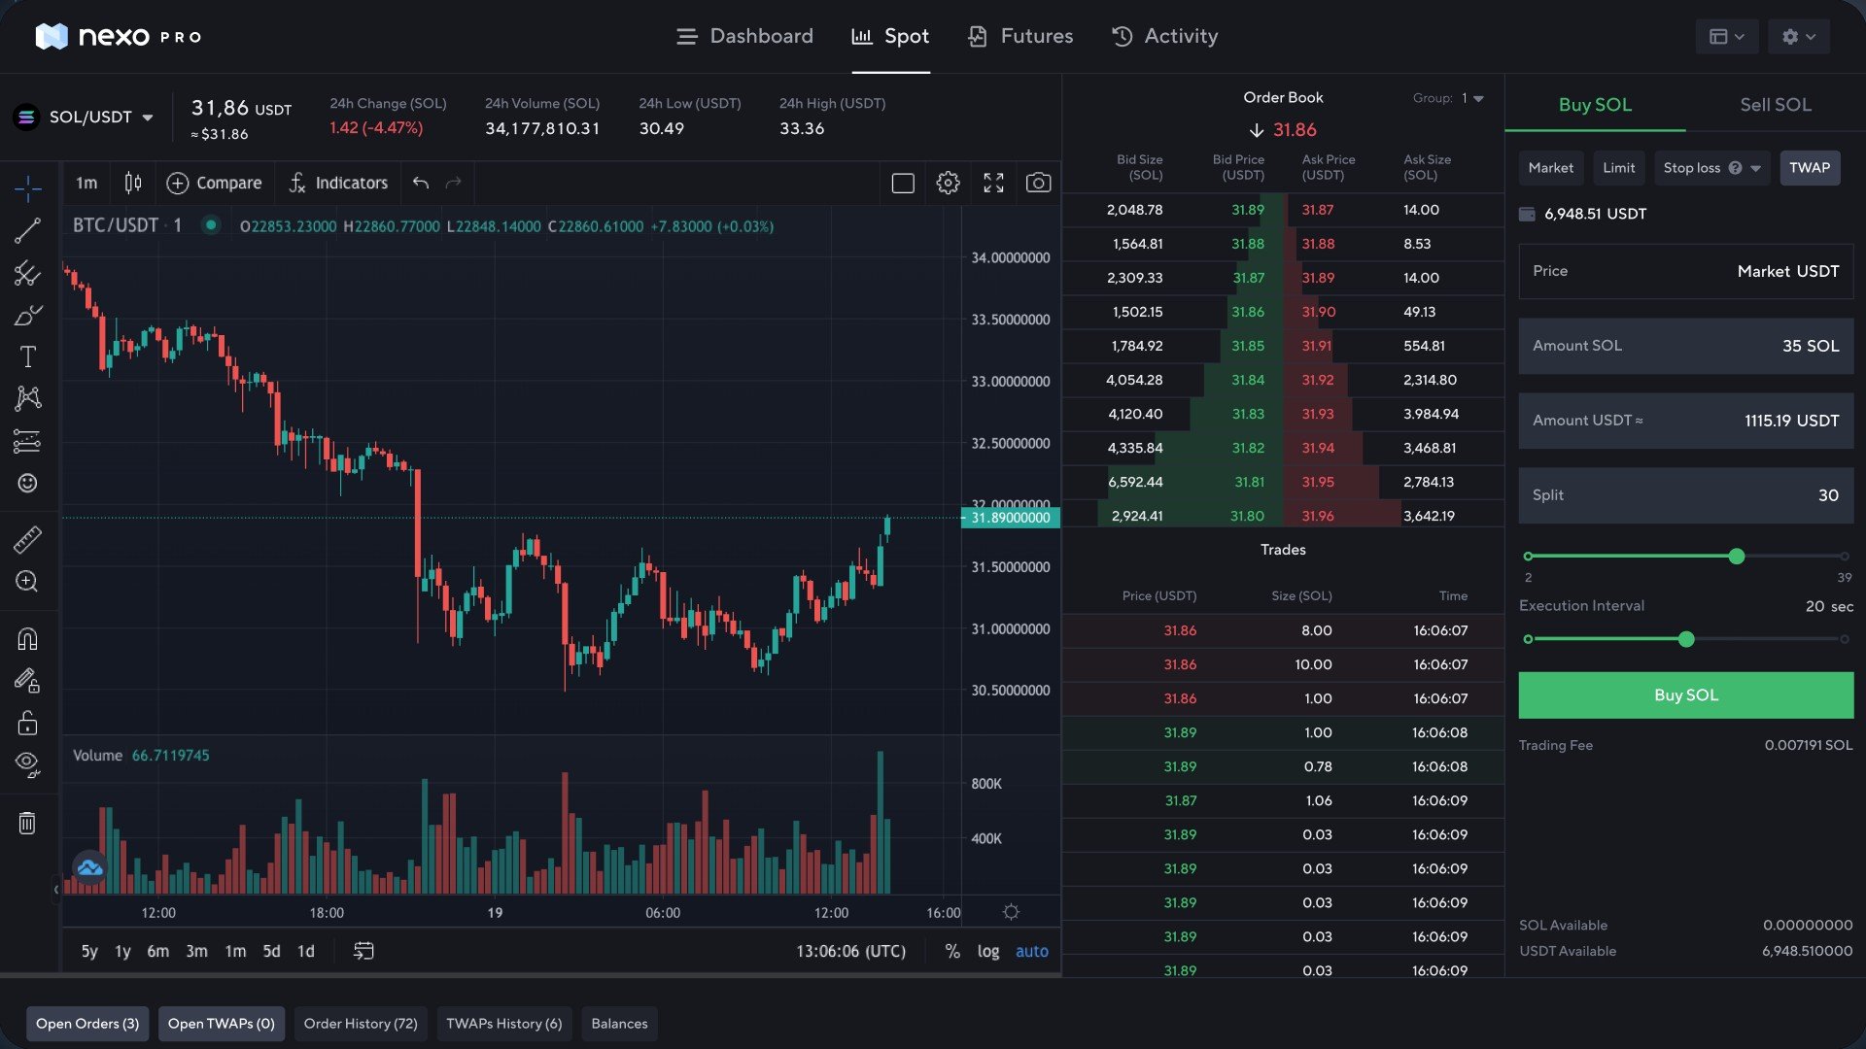Open the Activity section
The width and height of the screenshot is (1866, 1049).
(x=1164, y=37)
